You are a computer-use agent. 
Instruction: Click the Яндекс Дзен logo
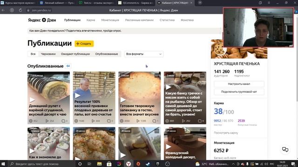click(x=42, y=20)
